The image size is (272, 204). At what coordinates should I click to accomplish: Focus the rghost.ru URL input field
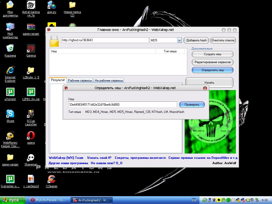click(105, 40)
